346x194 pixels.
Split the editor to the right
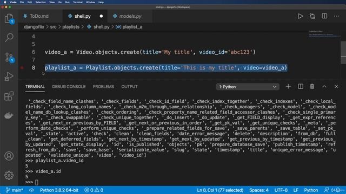(x=324, y=16)
